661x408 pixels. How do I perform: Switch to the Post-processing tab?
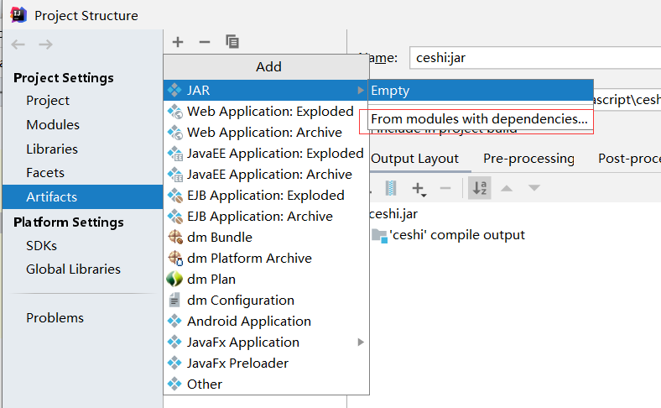coord(629,159)
